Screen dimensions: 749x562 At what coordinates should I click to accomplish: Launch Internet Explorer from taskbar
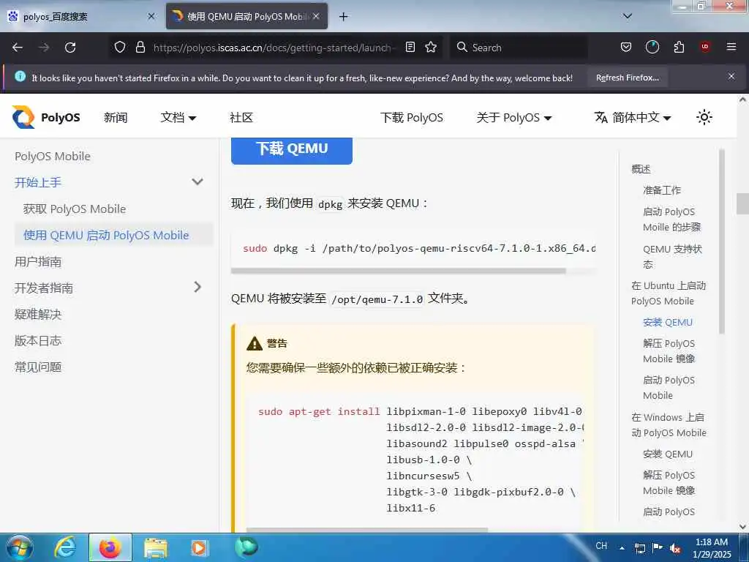[x=64, y=547]
